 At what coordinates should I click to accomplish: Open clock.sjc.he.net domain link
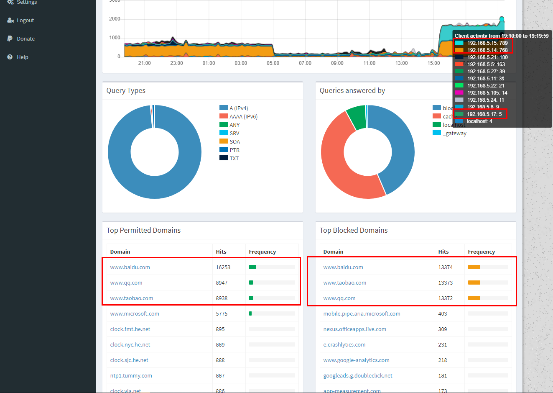coord(129,360)
